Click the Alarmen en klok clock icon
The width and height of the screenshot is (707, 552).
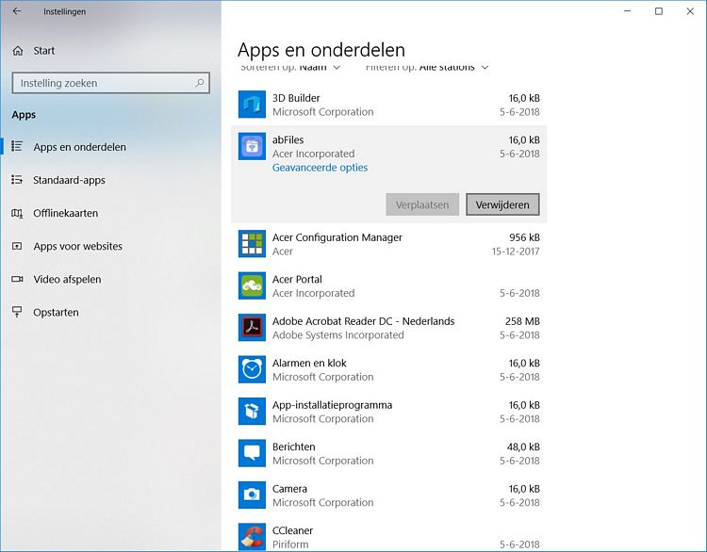(252, 369)
